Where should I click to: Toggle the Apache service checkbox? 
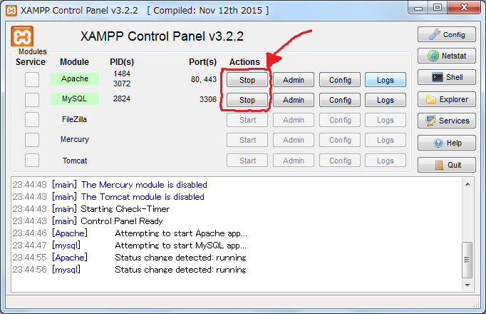pos(32,79)
